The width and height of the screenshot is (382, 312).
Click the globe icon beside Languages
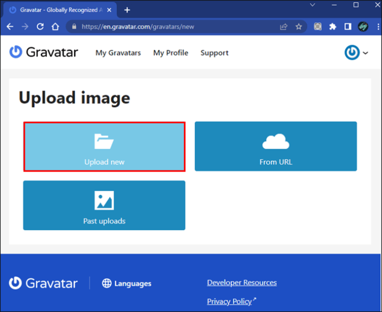pyautogui.click(x=107, y=283)
